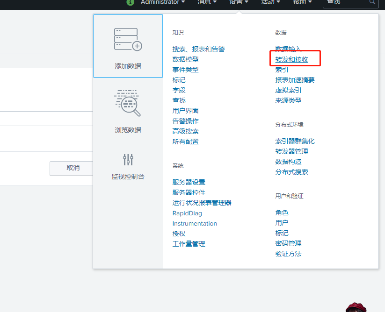
Task: Open the Administrator dropdown
Action: tap(160, 2)
